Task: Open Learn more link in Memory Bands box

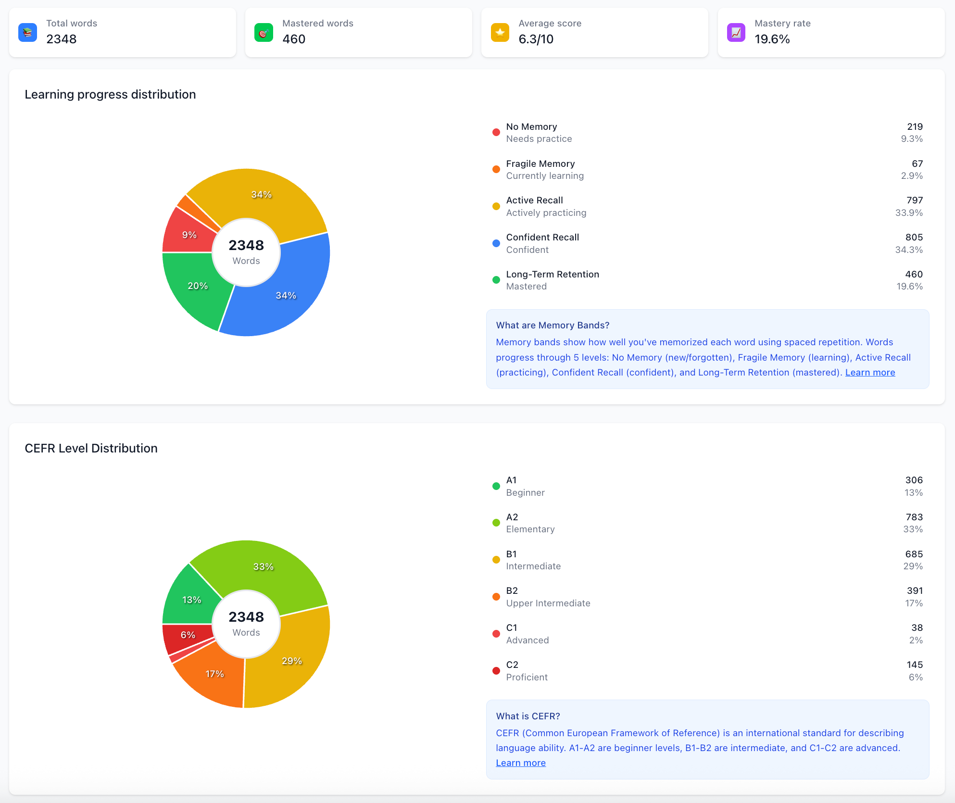Action: coord(869,372)
